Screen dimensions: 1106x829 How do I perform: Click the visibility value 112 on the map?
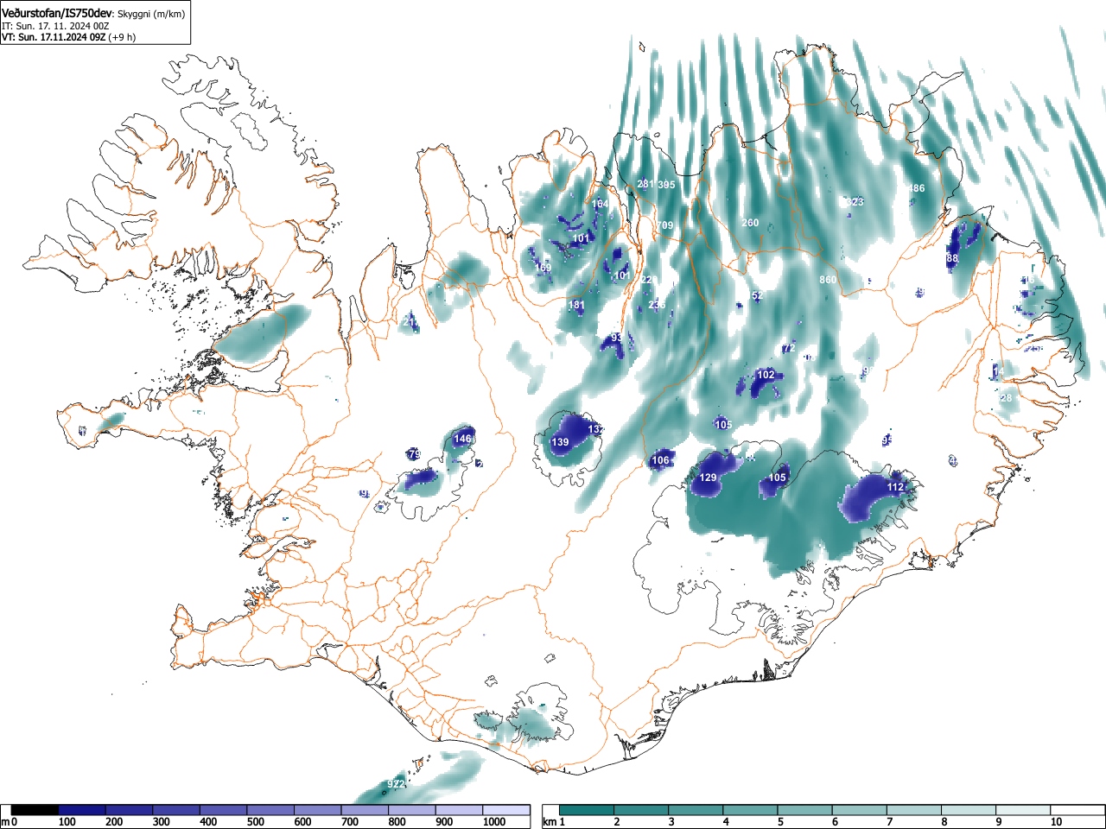click(x=895, y=487)
